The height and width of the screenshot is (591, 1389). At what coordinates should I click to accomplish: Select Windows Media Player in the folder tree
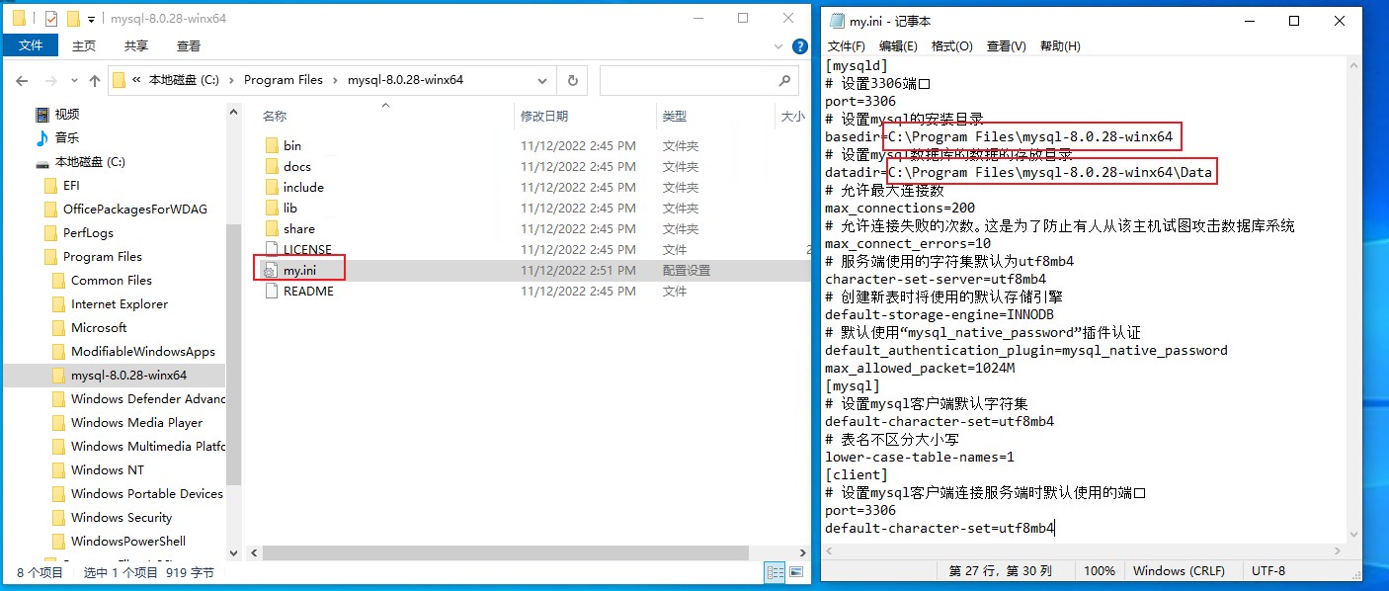[136, 422]
